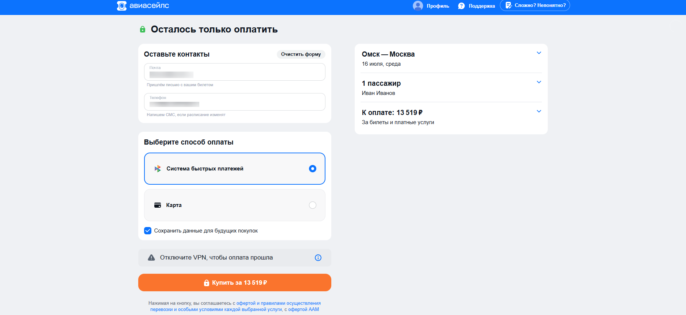Open the Поддержка header item
686x315 pixels.
coord(482,6)
